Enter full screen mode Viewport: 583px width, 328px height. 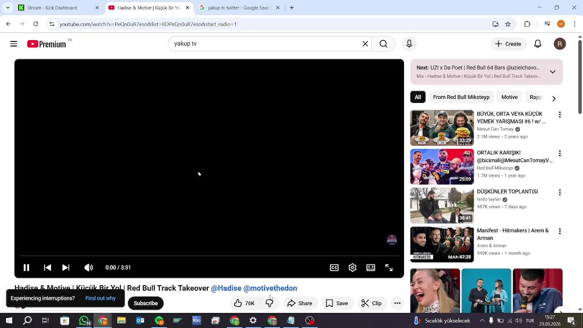pos(389,267)
